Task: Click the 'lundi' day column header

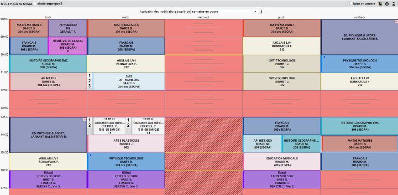Action: click(48, 17)
